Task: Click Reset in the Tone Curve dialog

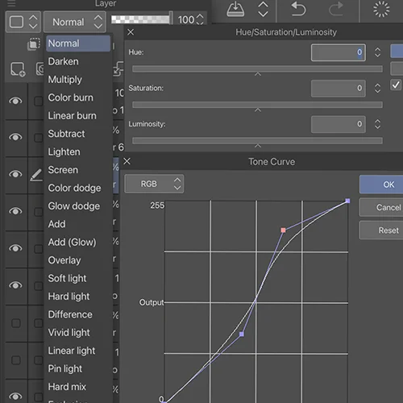Action: 381,231
